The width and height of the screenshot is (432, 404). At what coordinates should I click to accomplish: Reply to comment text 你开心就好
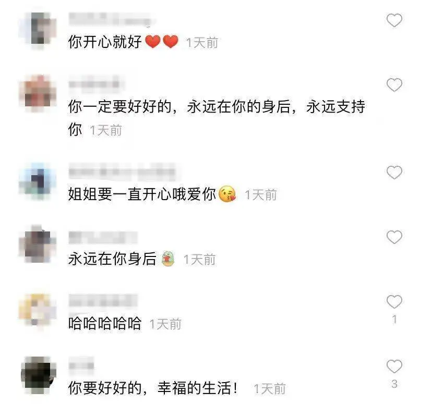105,42
